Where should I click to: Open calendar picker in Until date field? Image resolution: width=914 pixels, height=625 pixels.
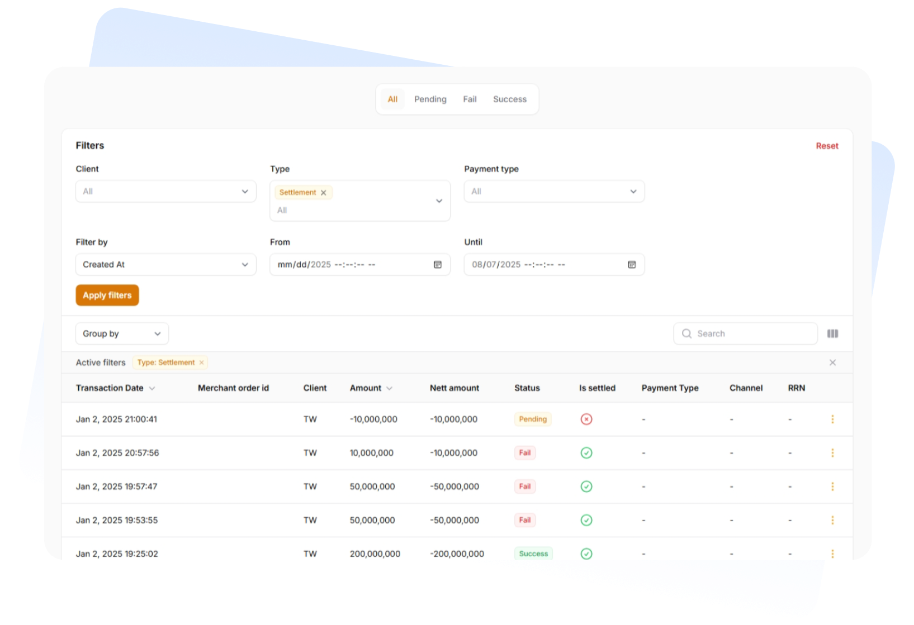coord(632,265)
